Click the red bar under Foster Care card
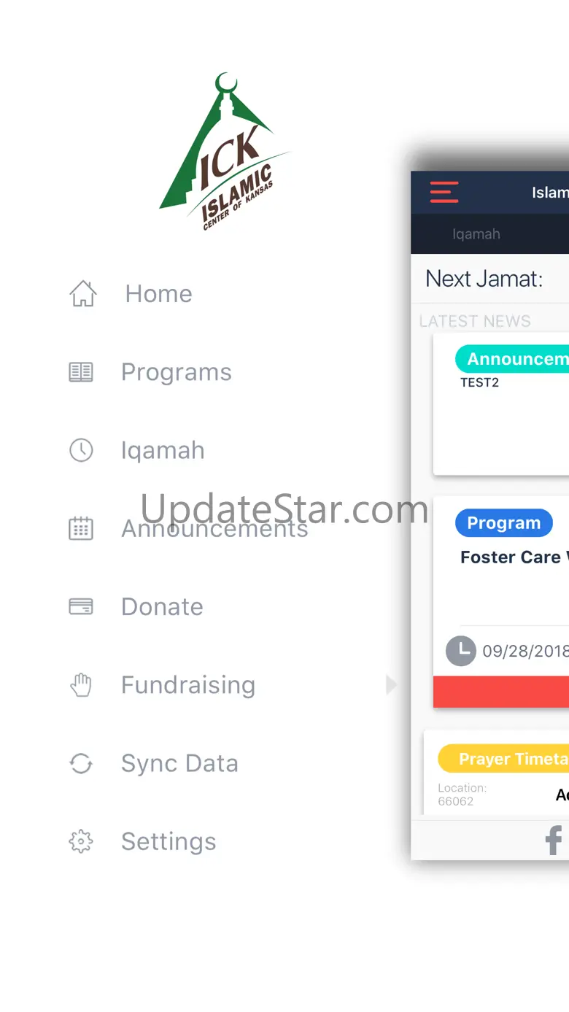The image size is (569, 1012). pos(501,692)
